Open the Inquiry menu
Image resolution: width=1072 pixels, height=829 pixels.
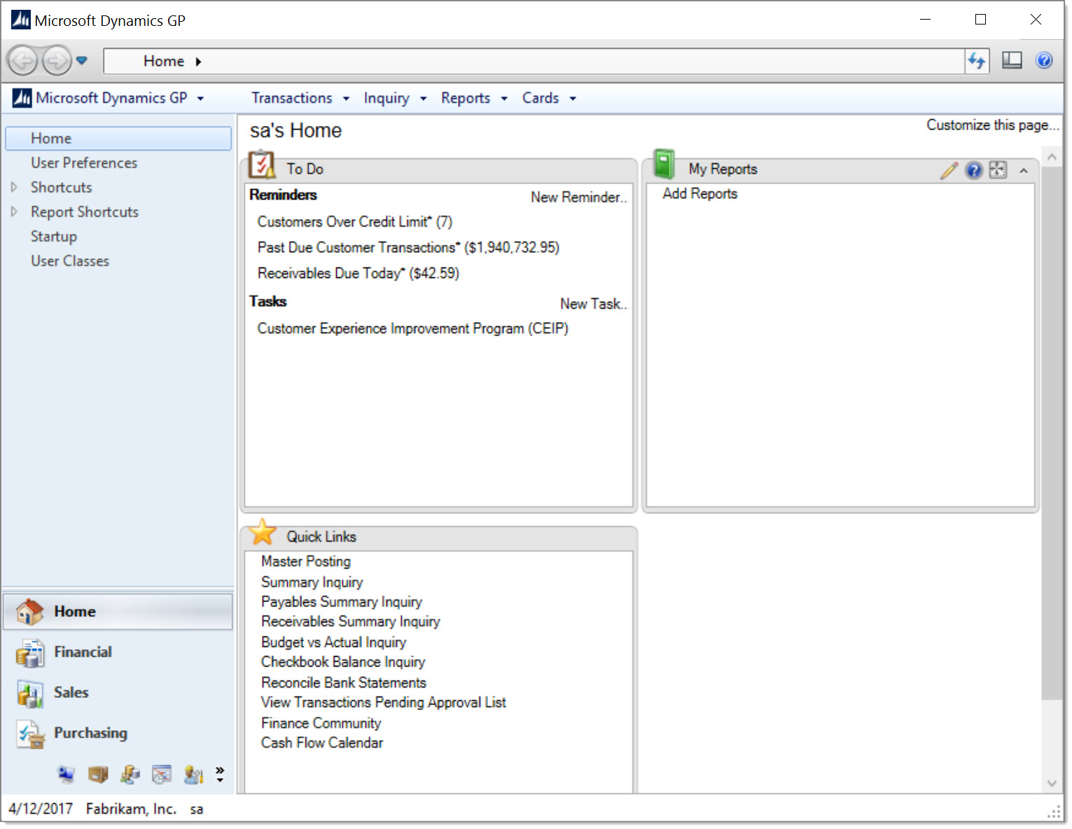point(395,98)
